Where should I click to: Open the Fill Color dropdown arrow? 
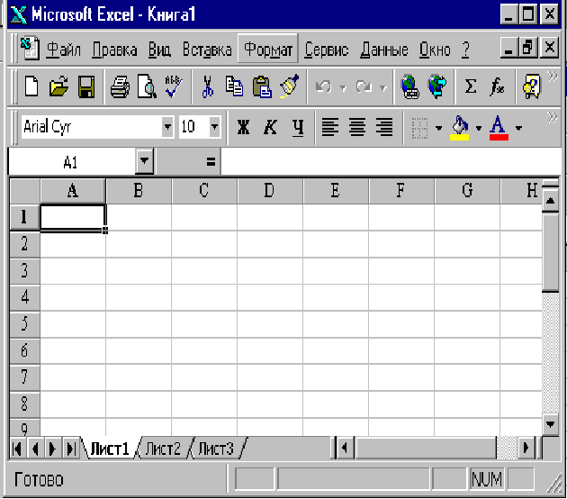[479, 128]
